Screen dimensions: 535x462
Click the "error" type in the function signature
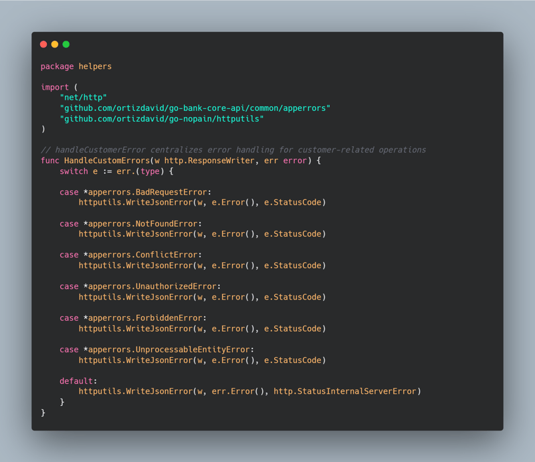(x=295, y=160)
